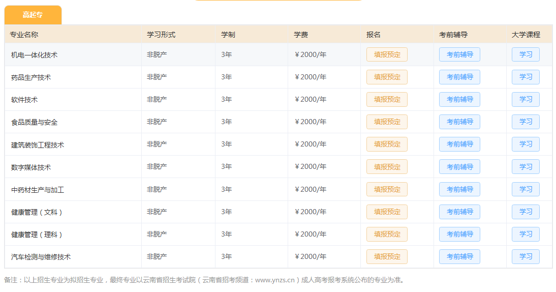Click 填报预定 for 食品质量与安全
The width and height of the screenshot is (556, 292).
click(x=387, y=122)
